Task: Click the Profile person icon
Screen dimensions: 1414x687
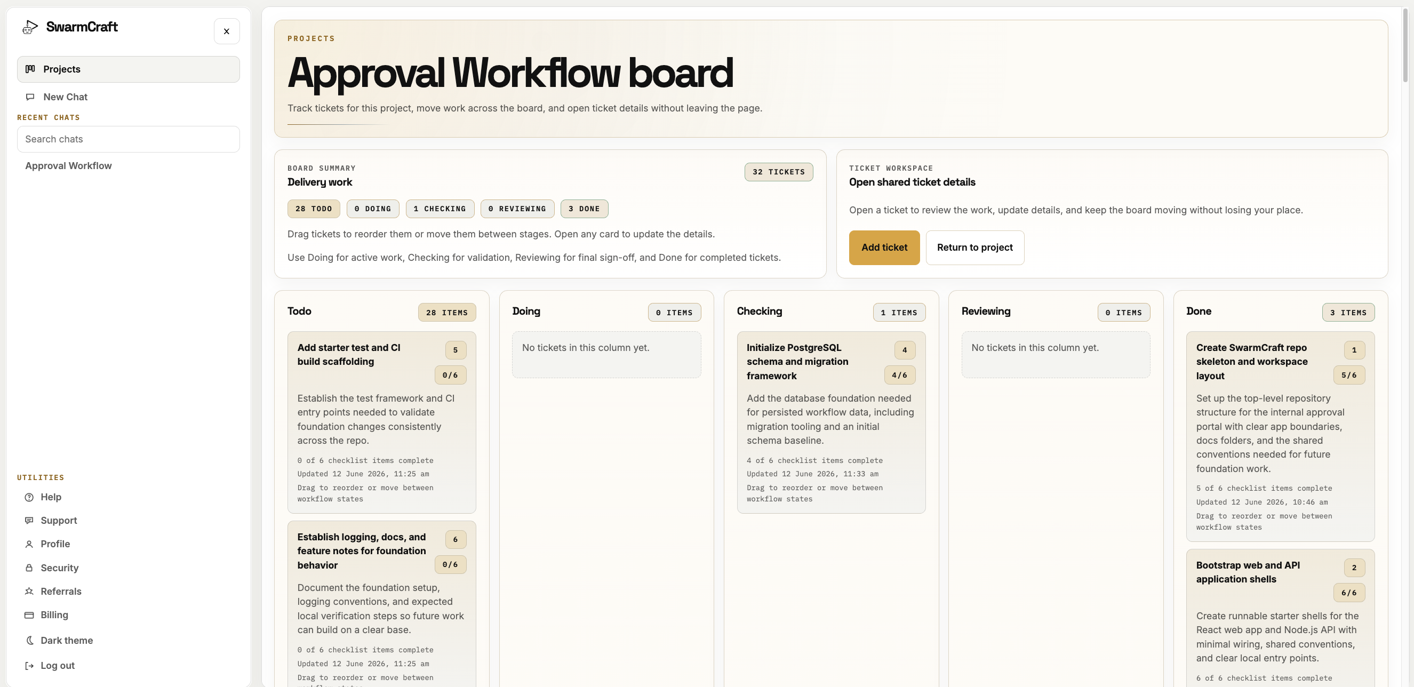Action: 29,545
